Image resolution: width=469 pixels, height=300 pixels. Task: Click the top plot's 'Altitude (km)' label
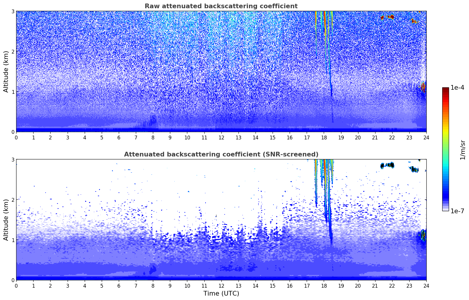[6, 71]
